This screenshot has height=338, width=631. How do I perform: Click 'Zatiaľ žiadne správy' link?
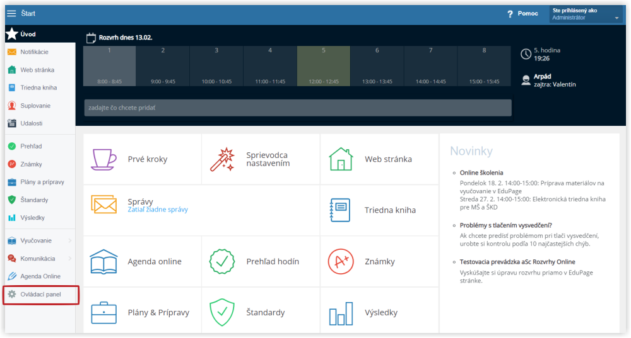click(158, 210)
